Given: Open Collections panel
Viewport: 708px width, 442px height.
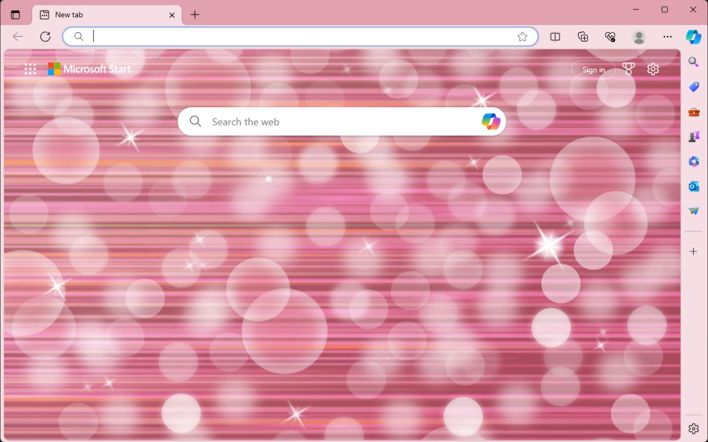Looking at the screenshot, I should pyautogui.click(x=583, y=36).
